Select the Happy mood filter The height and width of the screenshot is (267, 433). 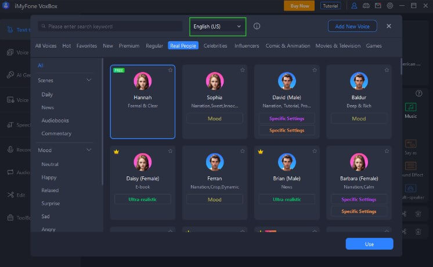[x=49, y=177]
